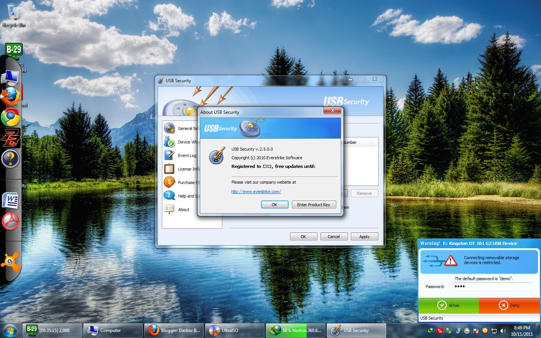Switch to UltraISO taskbar window
This screenshot has width=541, height=338.
[235, 330]
